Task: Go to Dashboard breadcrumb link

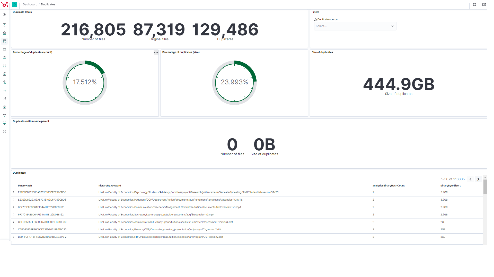Action: [30, 4]
